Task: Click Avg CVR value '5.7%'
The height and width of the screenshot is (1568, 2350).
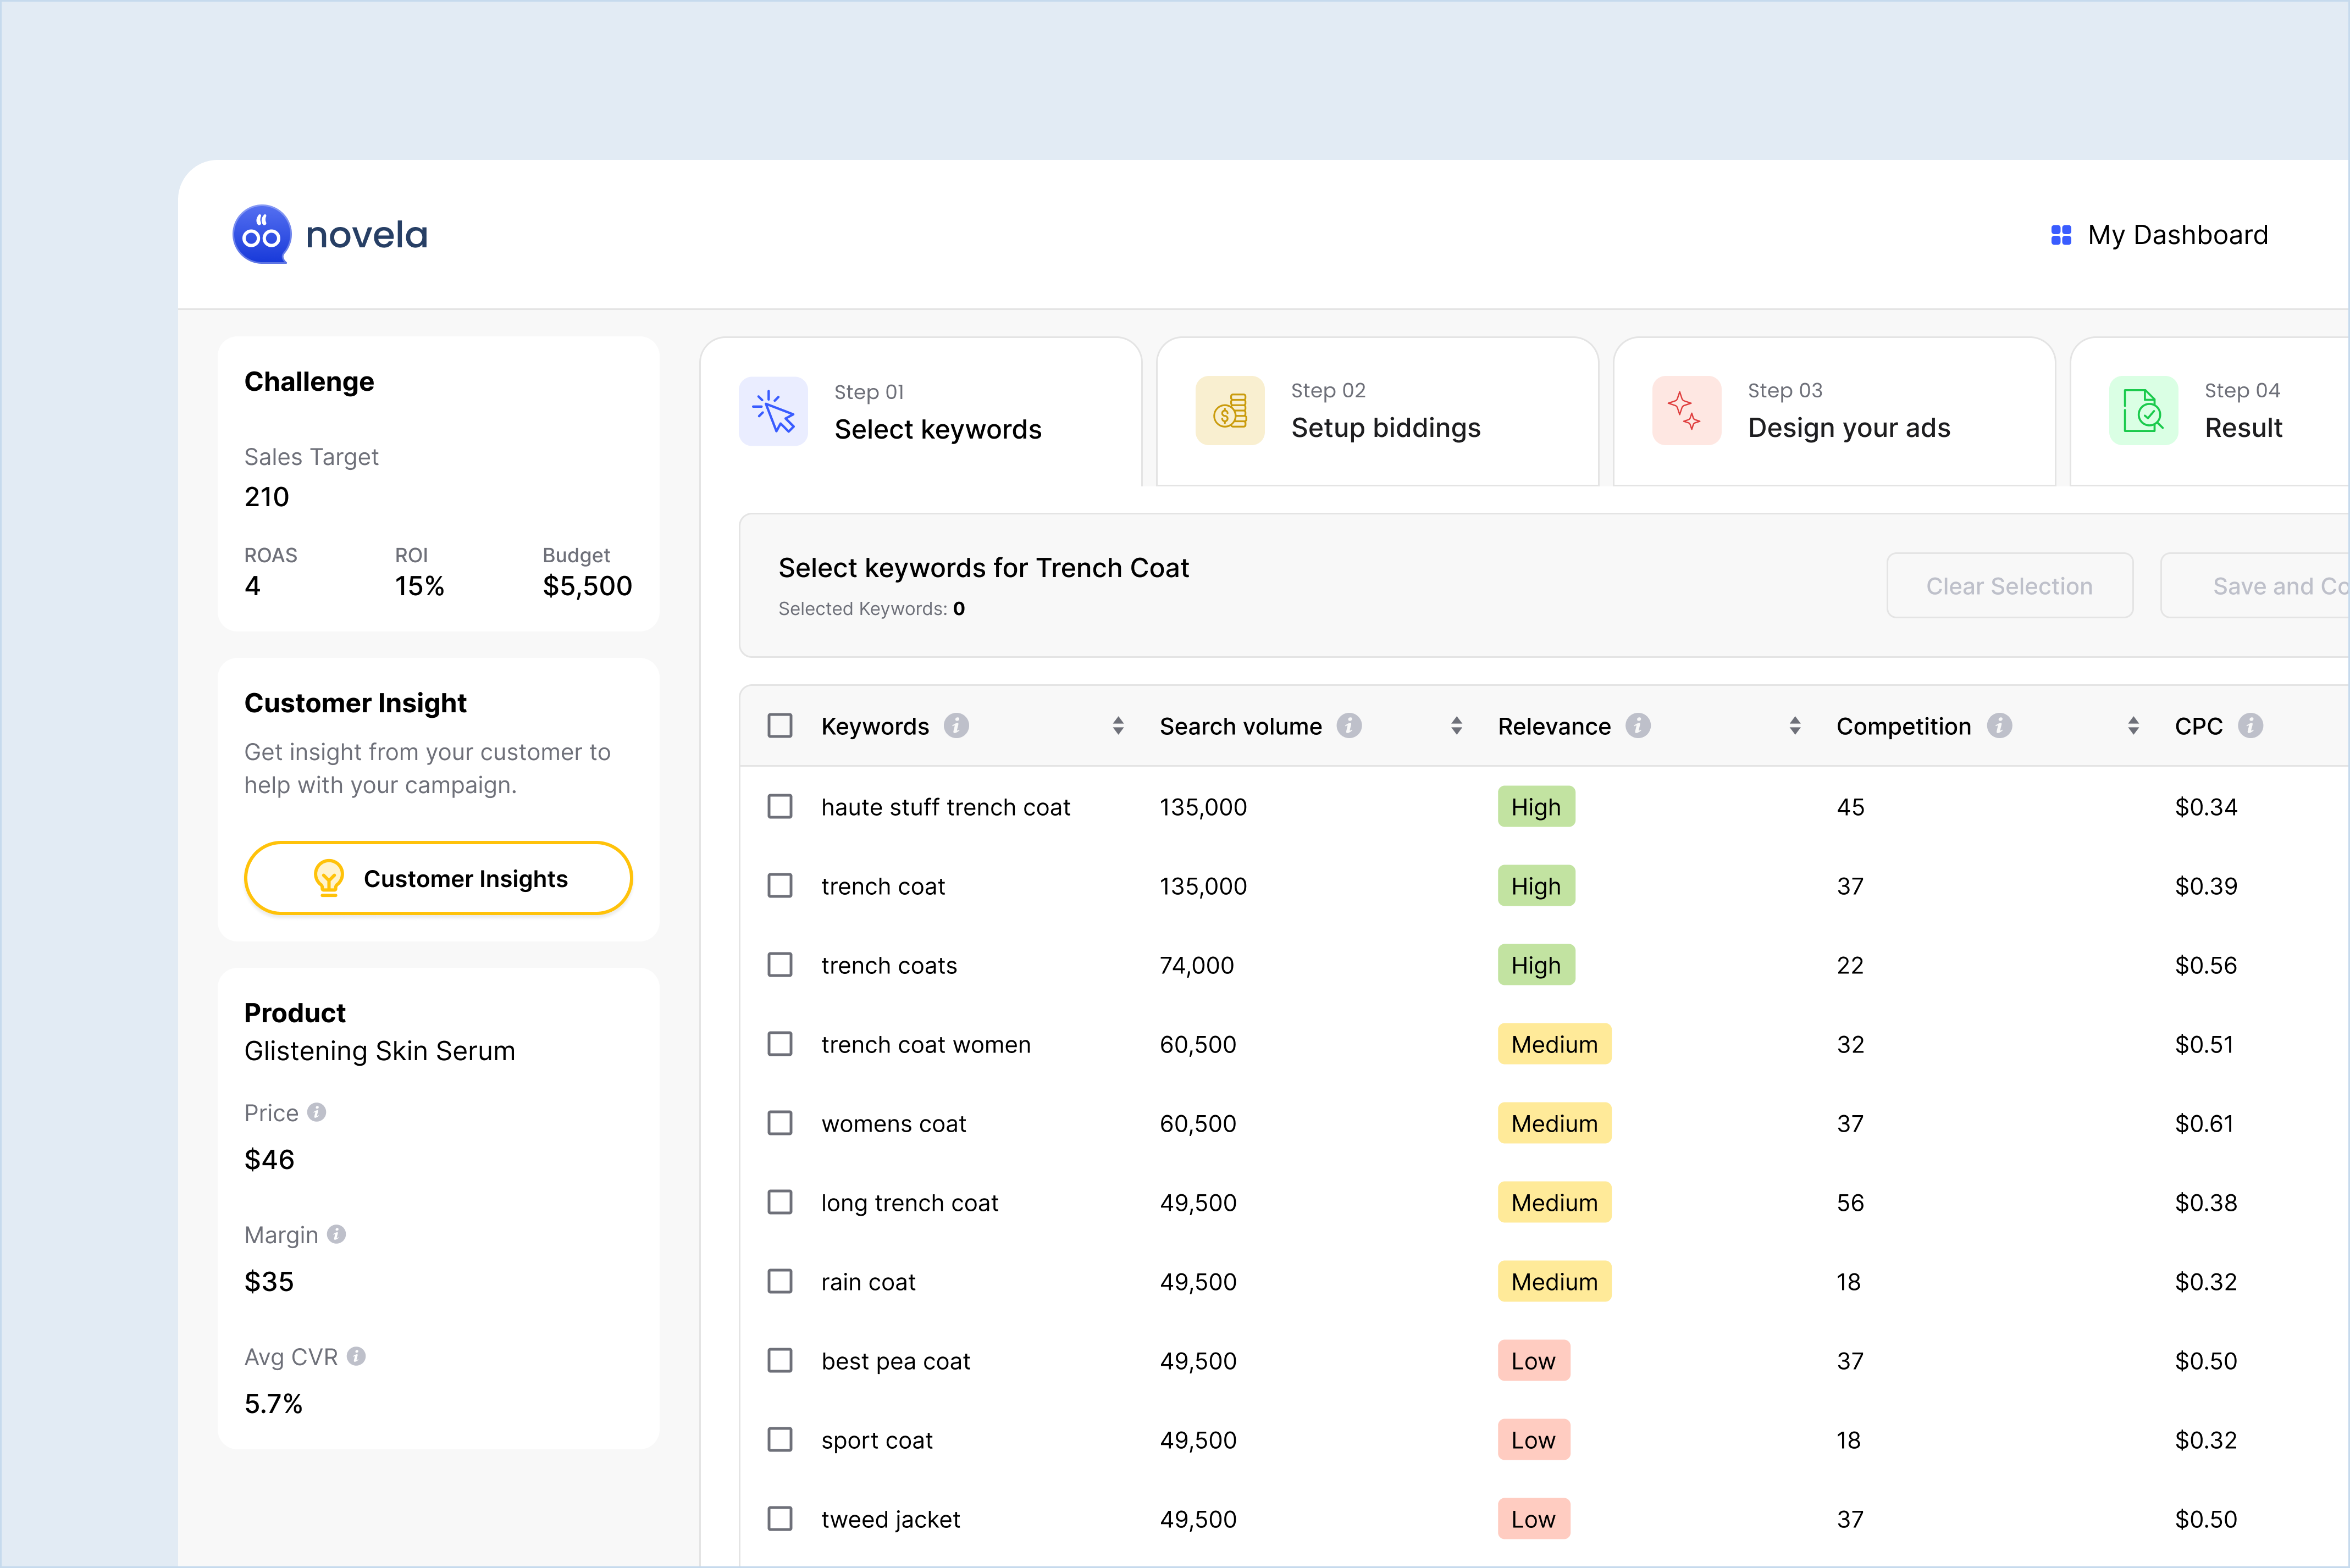Action: [x=273, y=1403]
